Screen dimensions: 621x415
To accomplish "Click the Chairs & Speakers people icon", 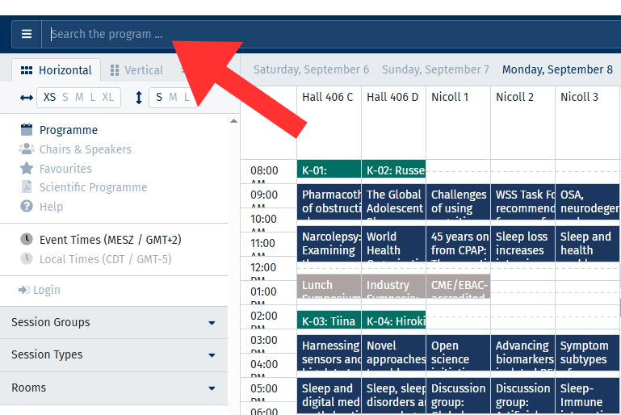I will 27,149.
